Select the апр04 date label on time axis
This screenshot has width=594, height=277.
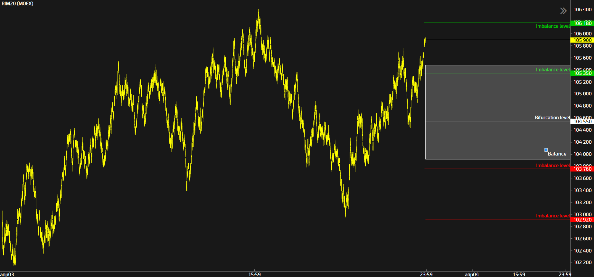[x=472, y=274]
